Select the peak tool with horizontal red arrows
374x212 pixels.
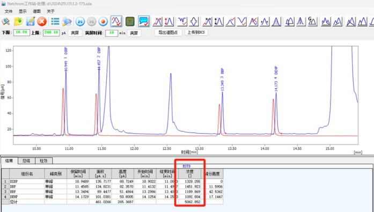(158, 21)
